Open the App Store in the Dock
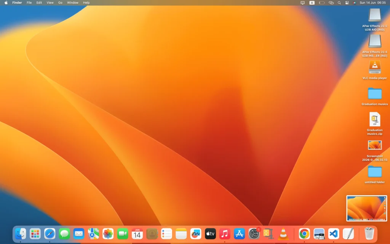Viewport: 390px width, 244px height. tap(240, 234)
